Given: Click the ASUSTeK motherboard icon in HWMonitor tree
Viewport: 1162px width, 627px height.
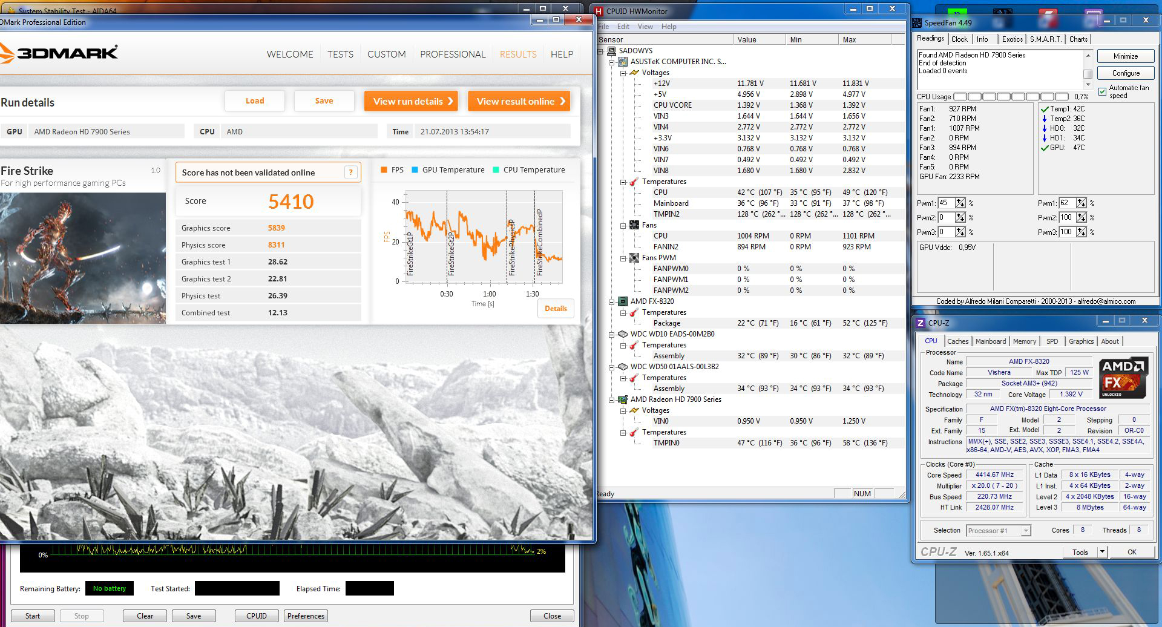Looking at the screenshot, I should (x=623, y=62).
